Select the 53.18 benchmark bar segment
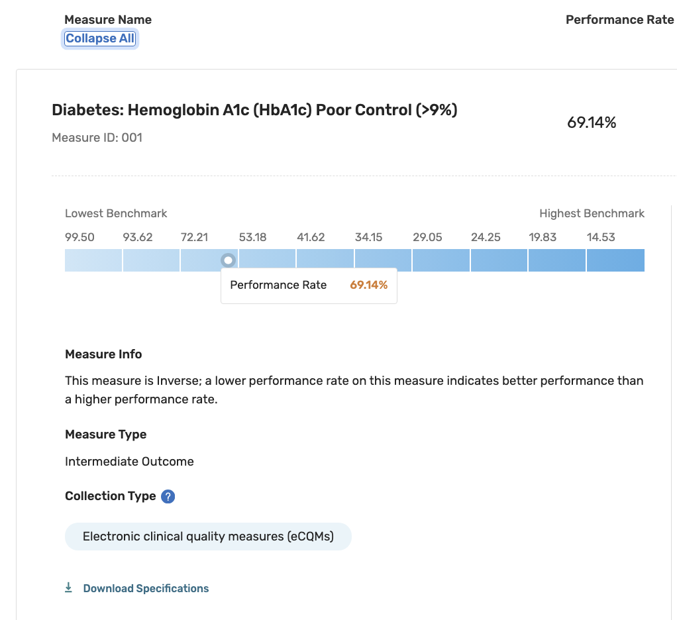 (x=268, y=260)
